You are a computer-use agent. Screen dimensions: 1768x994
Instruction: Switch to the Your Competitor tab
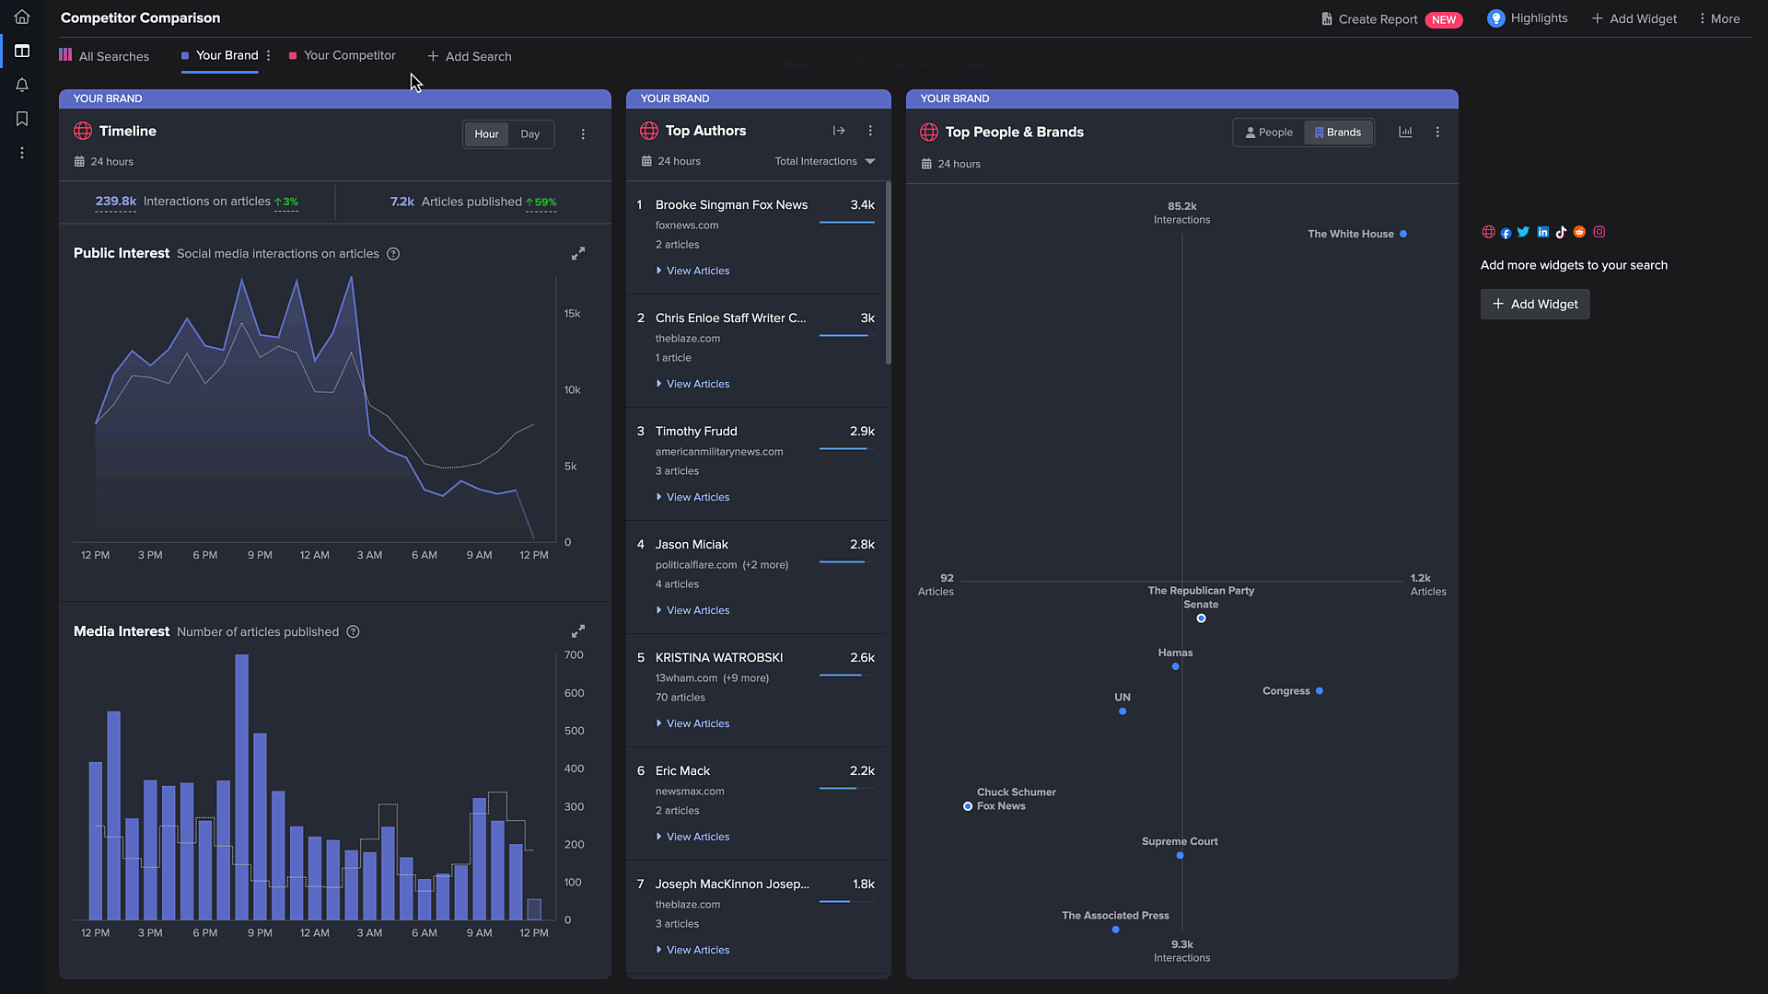(350, 55)
